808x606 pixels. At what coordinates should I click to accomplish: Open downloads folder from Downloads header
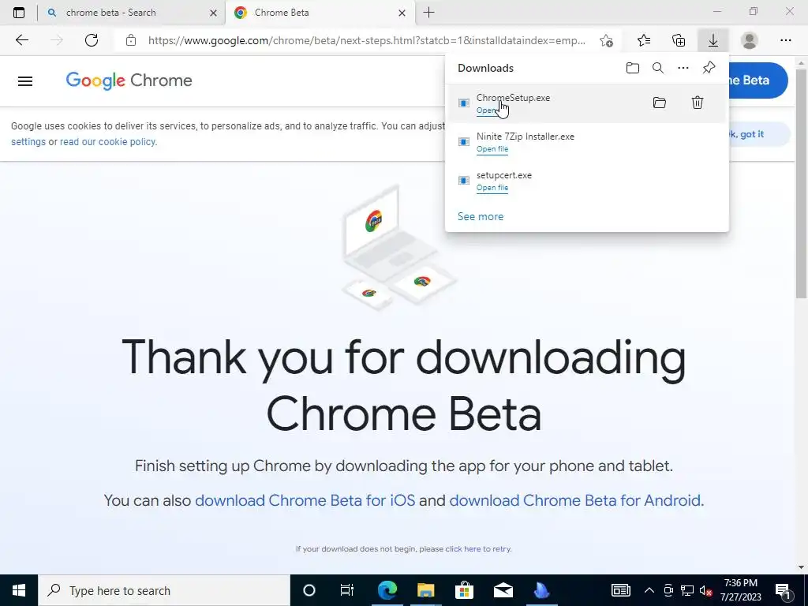point(632,68)
